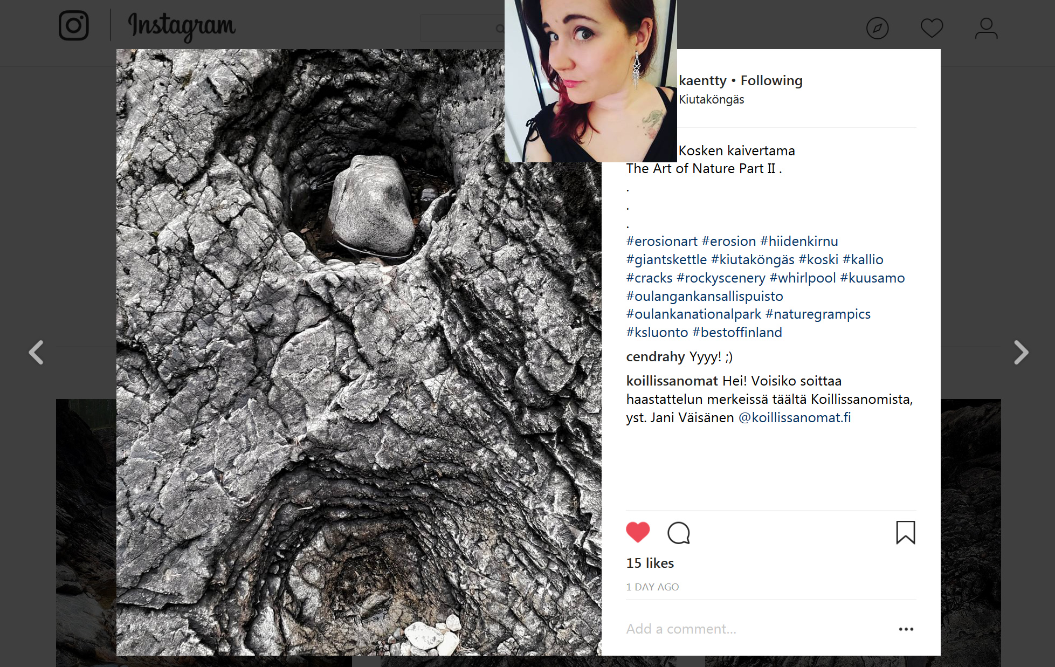1055x667 pixels.
Task: Open the #oulangankansallispuisto hashtag
Action: [705, 296]
